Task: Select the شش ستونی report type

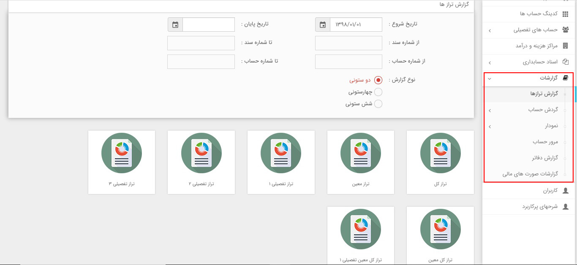Action: coord(378,104)
